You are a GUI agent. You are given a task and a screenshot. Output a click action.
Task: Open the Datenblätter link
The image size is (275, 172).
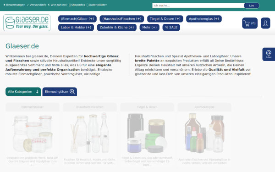tap(97, 5)
